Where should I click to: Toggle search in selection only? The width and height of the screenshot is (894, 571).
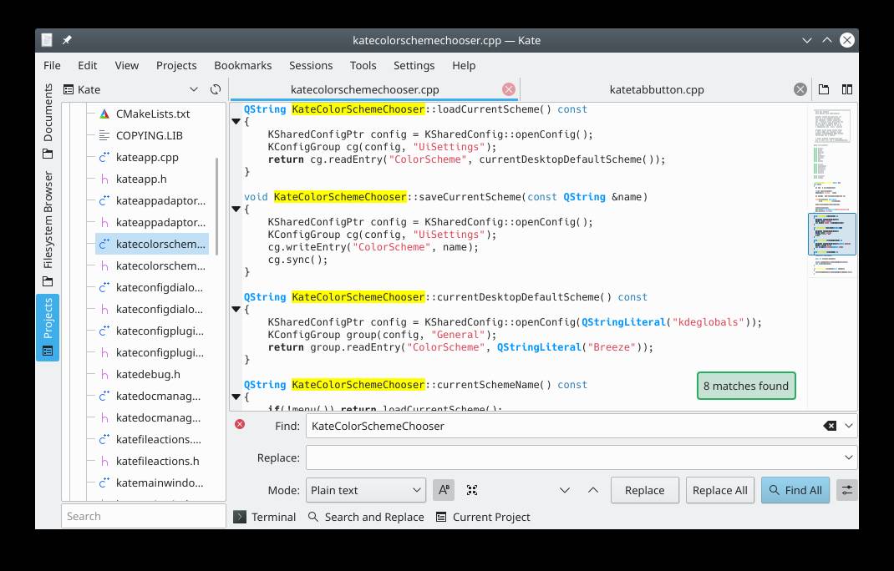point(472,491)
